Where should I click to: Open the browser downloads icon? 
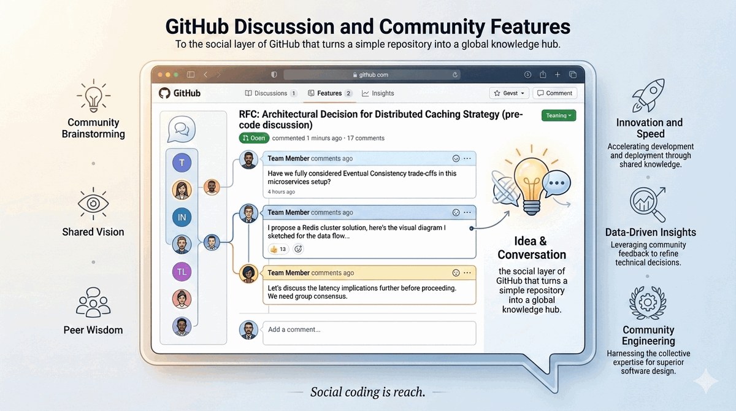tap(527, 75)
